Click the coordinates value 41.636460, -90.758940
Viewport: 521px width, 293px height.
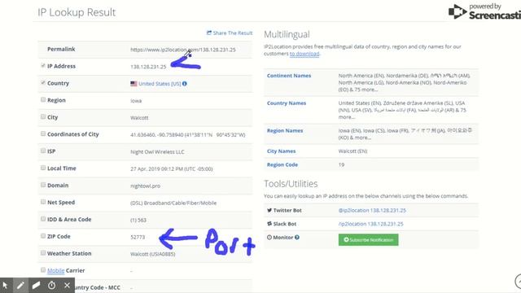(188, 135)
